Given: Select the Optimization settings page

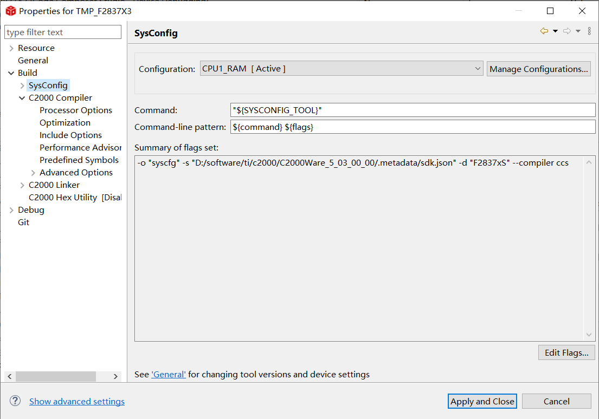Looking at the screenshot, I should pos(65,123).
